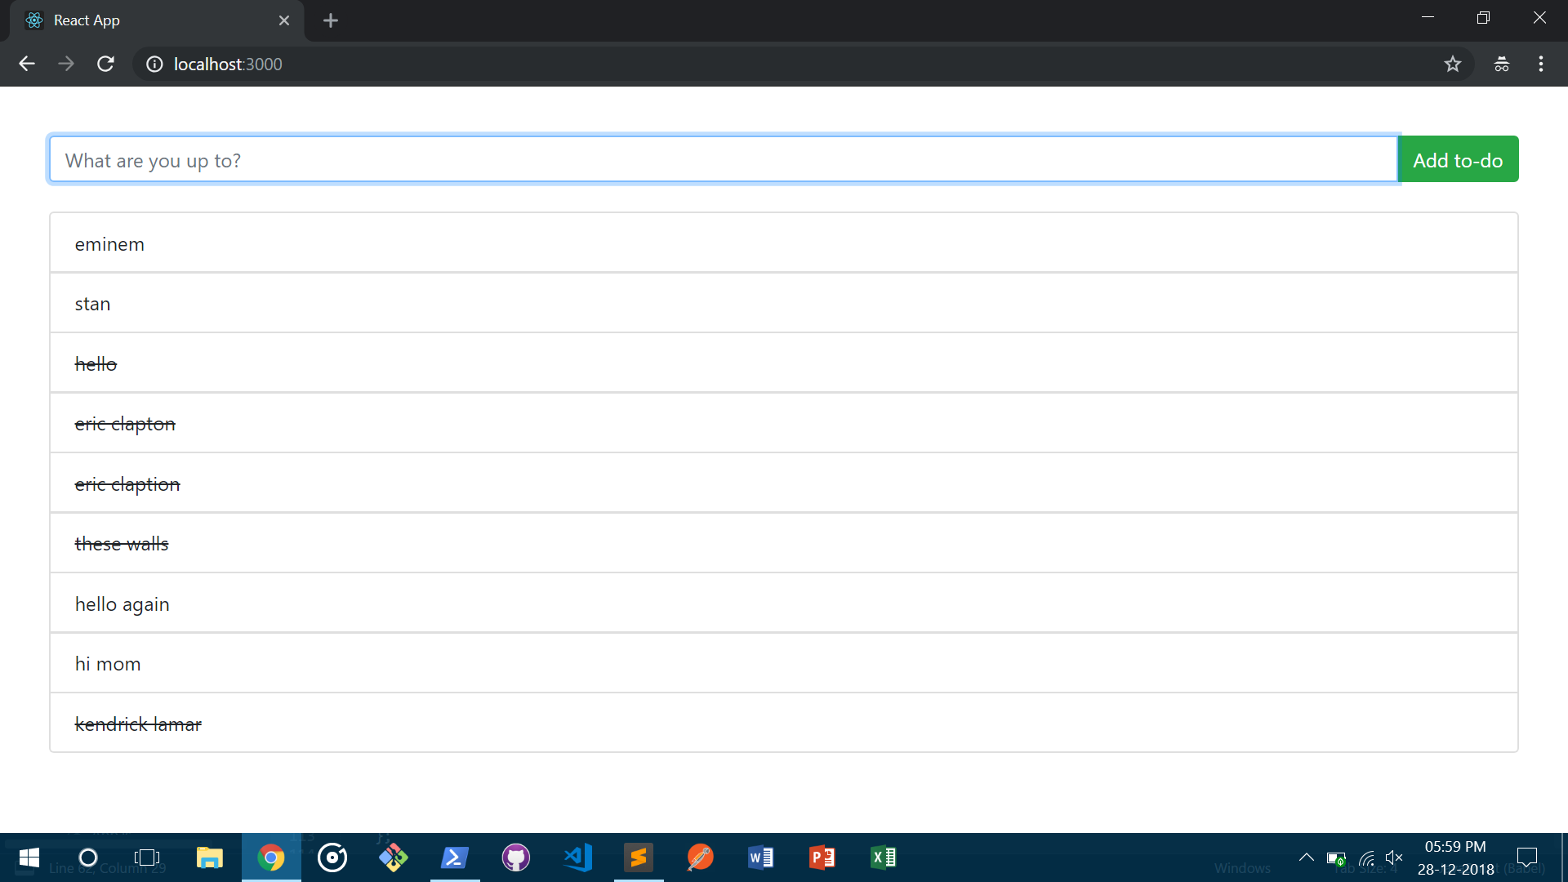The width and height of the screenshot is (1568, 882).
Task: Launch Sublime Text from the taskbar
Action: pos(639,857)
